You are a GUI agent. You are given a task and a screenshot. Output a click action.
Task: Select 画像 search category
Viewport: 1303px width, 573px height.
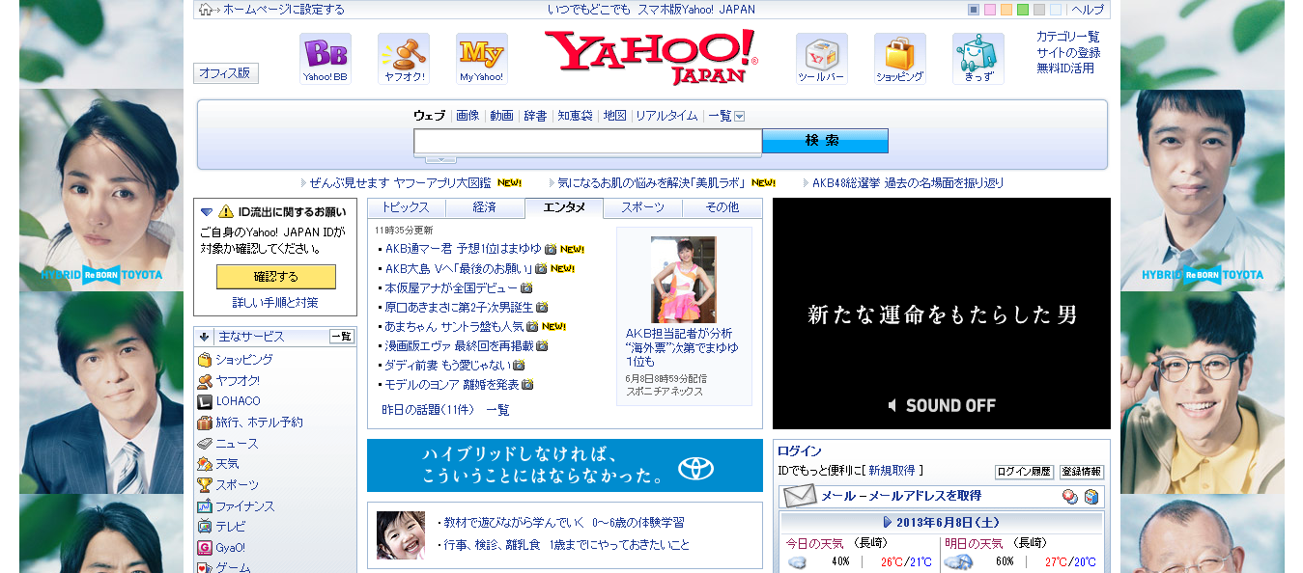point(467,116)
